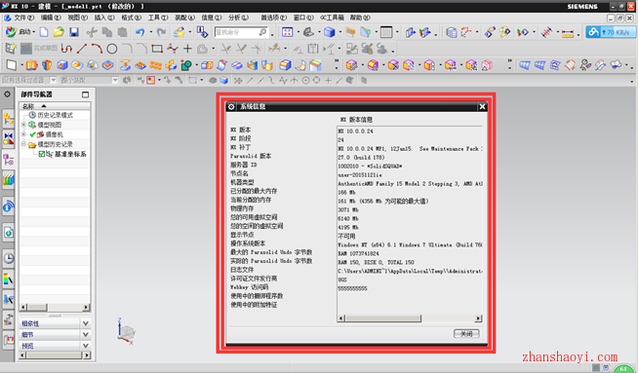Click the command finder search field
This screenshot has height=373, width=638.
point(241,32)
